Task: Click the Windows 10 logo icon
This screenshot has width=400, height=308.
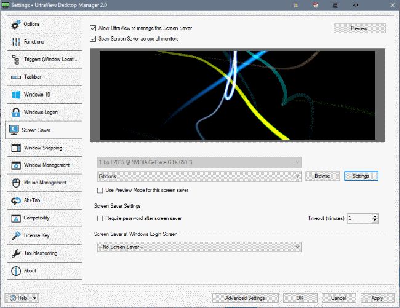Action: (16, 95)
